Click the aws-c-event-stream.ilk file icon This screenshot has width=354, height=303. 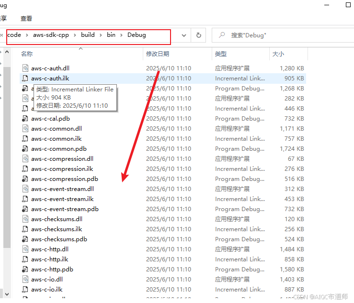pos(25,199)
